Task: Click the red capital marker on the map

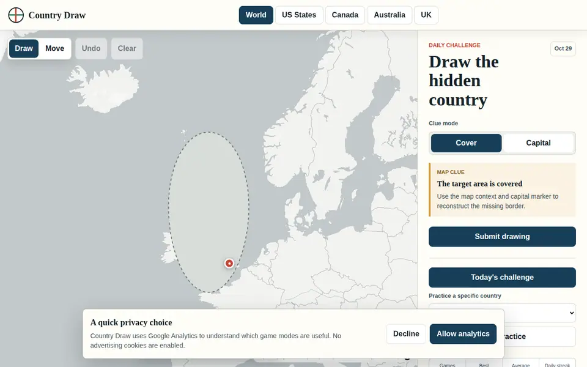Action: 229,263
